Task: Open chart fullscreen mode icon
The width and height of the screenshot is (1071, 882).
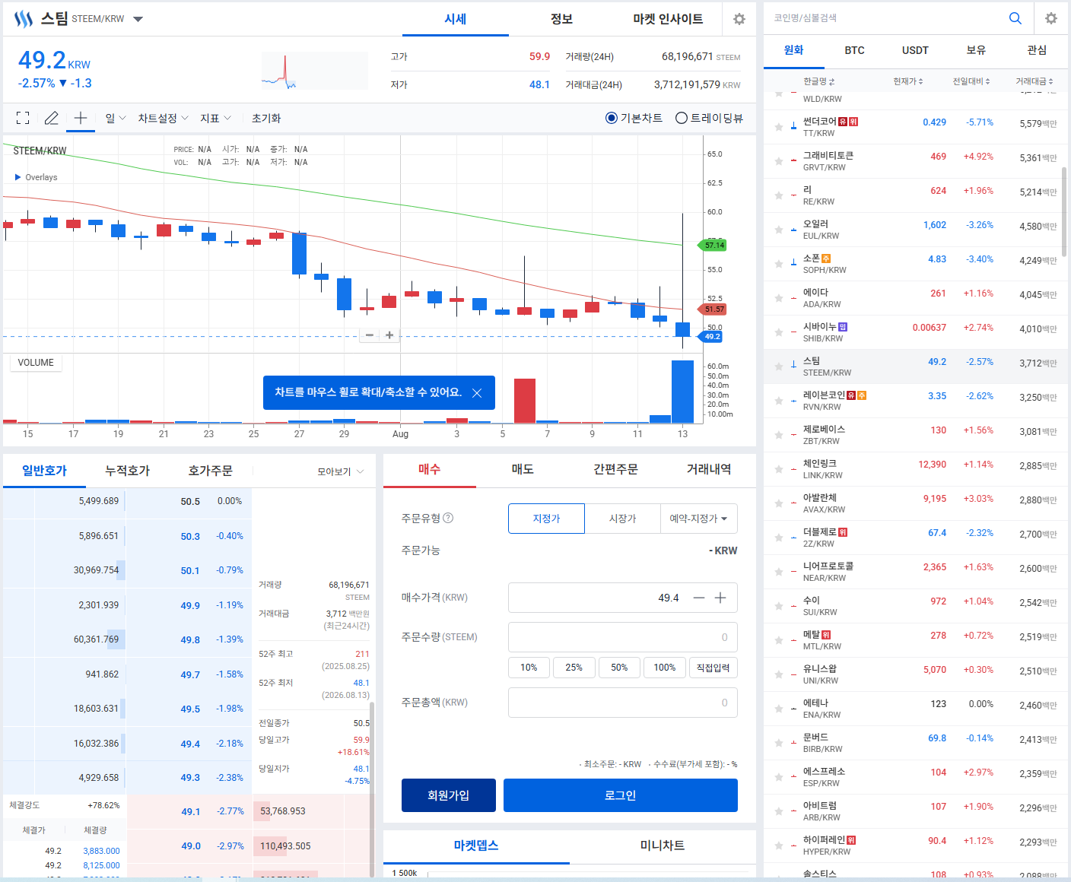Action: [23, 118]
